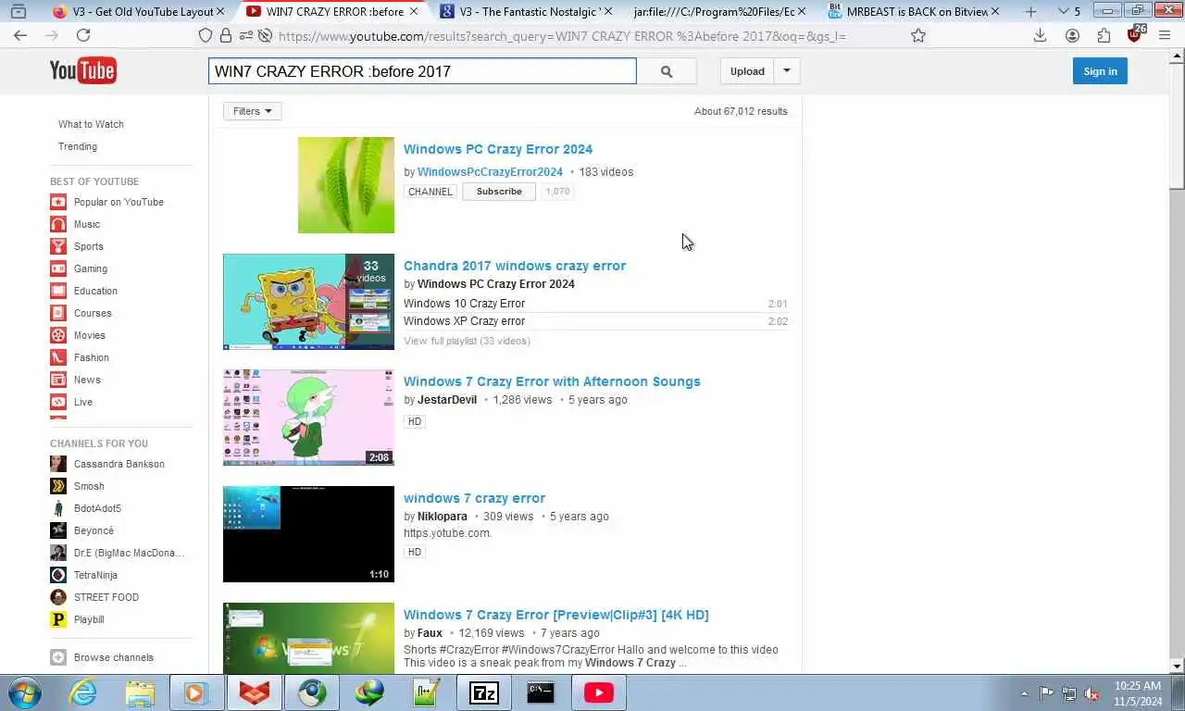Open a new browser tab
1185x711 pixels.
coord(1030,11)
